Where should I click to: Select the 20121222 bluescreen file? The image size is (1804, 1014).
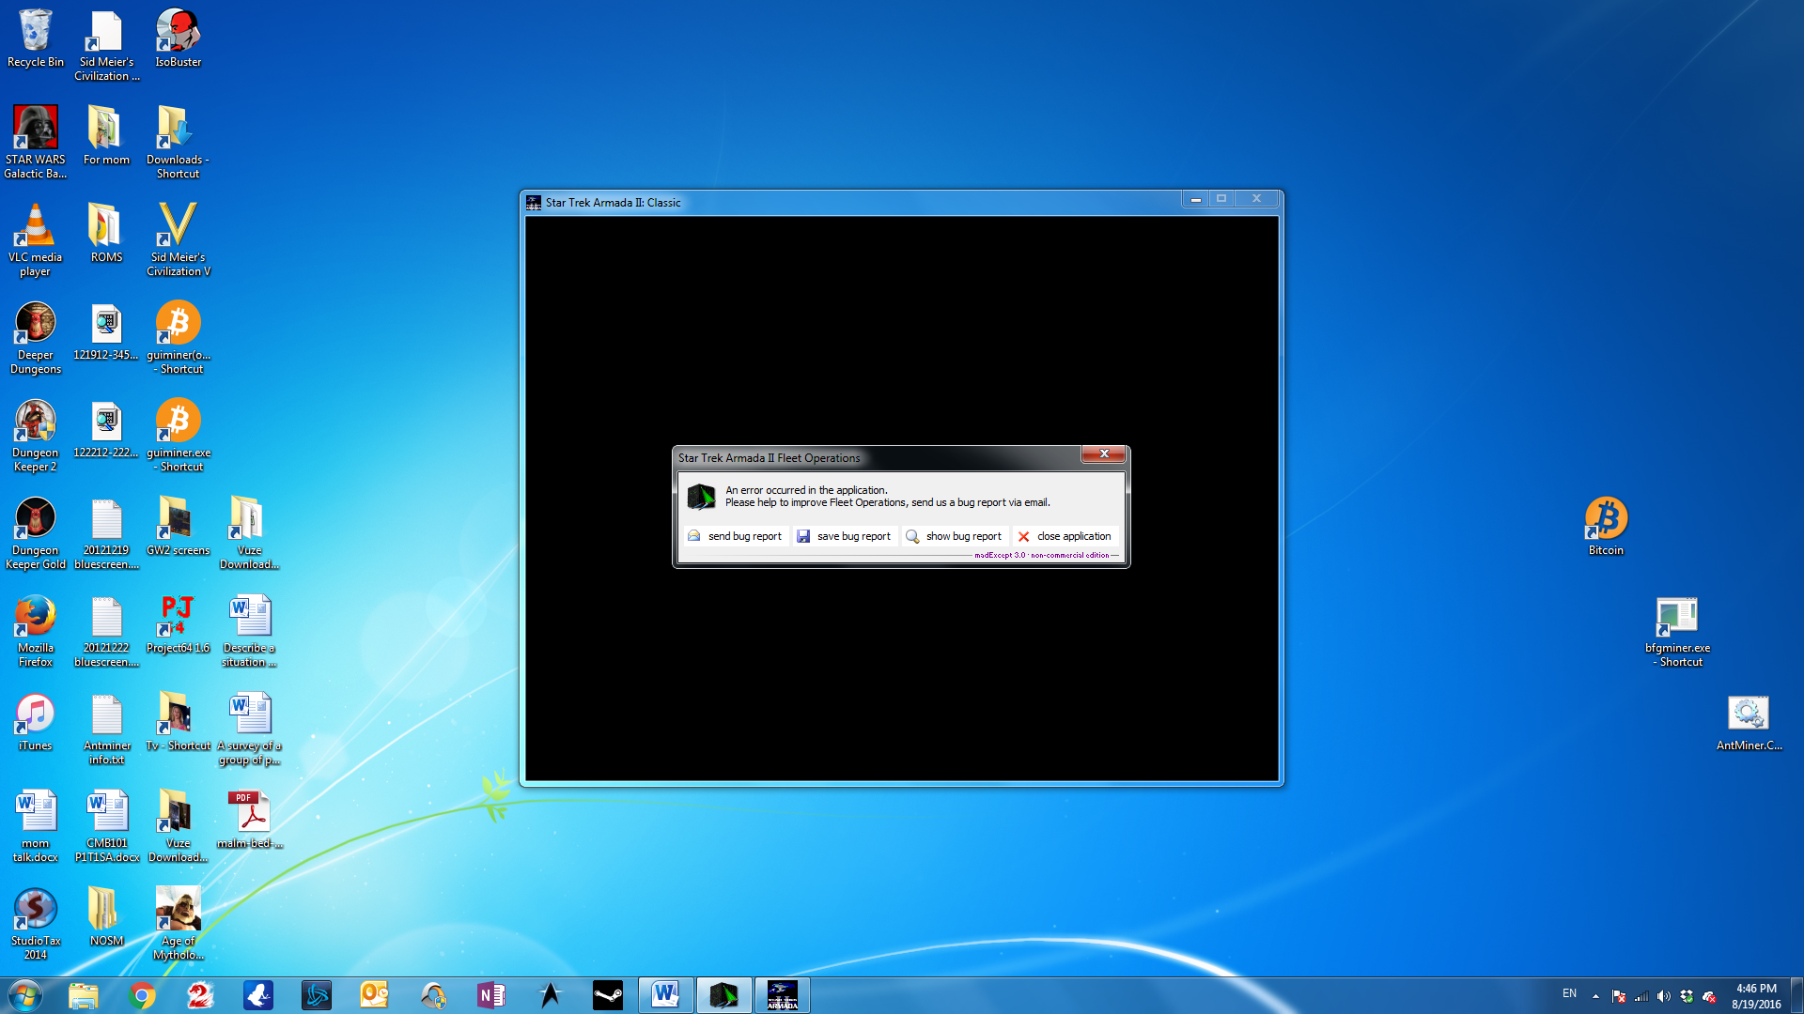(x=106, y=630)
